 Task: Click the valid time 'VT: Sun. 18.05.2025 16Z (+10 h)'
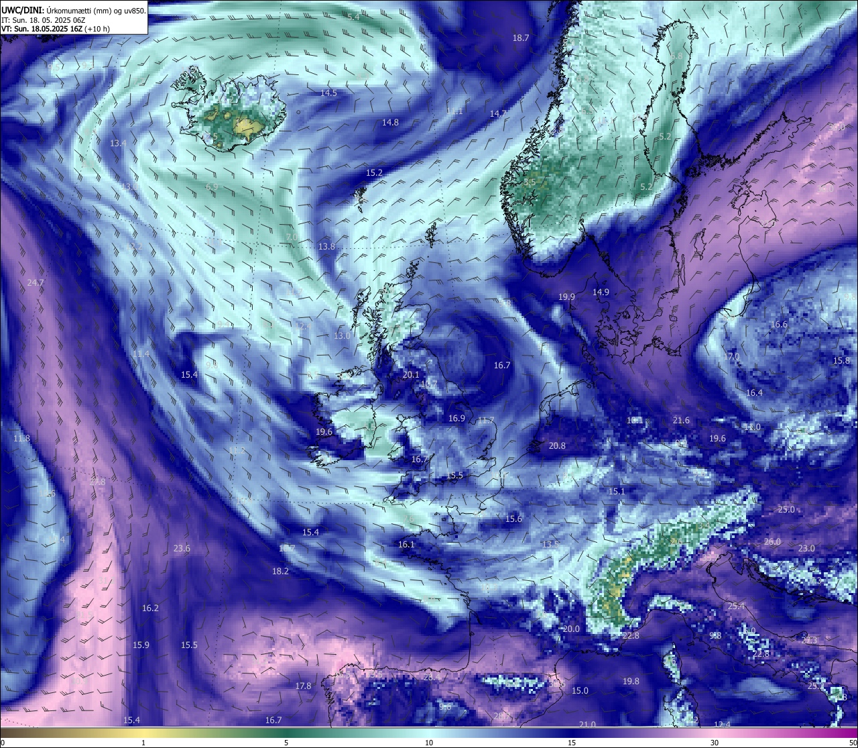[56, 30]
